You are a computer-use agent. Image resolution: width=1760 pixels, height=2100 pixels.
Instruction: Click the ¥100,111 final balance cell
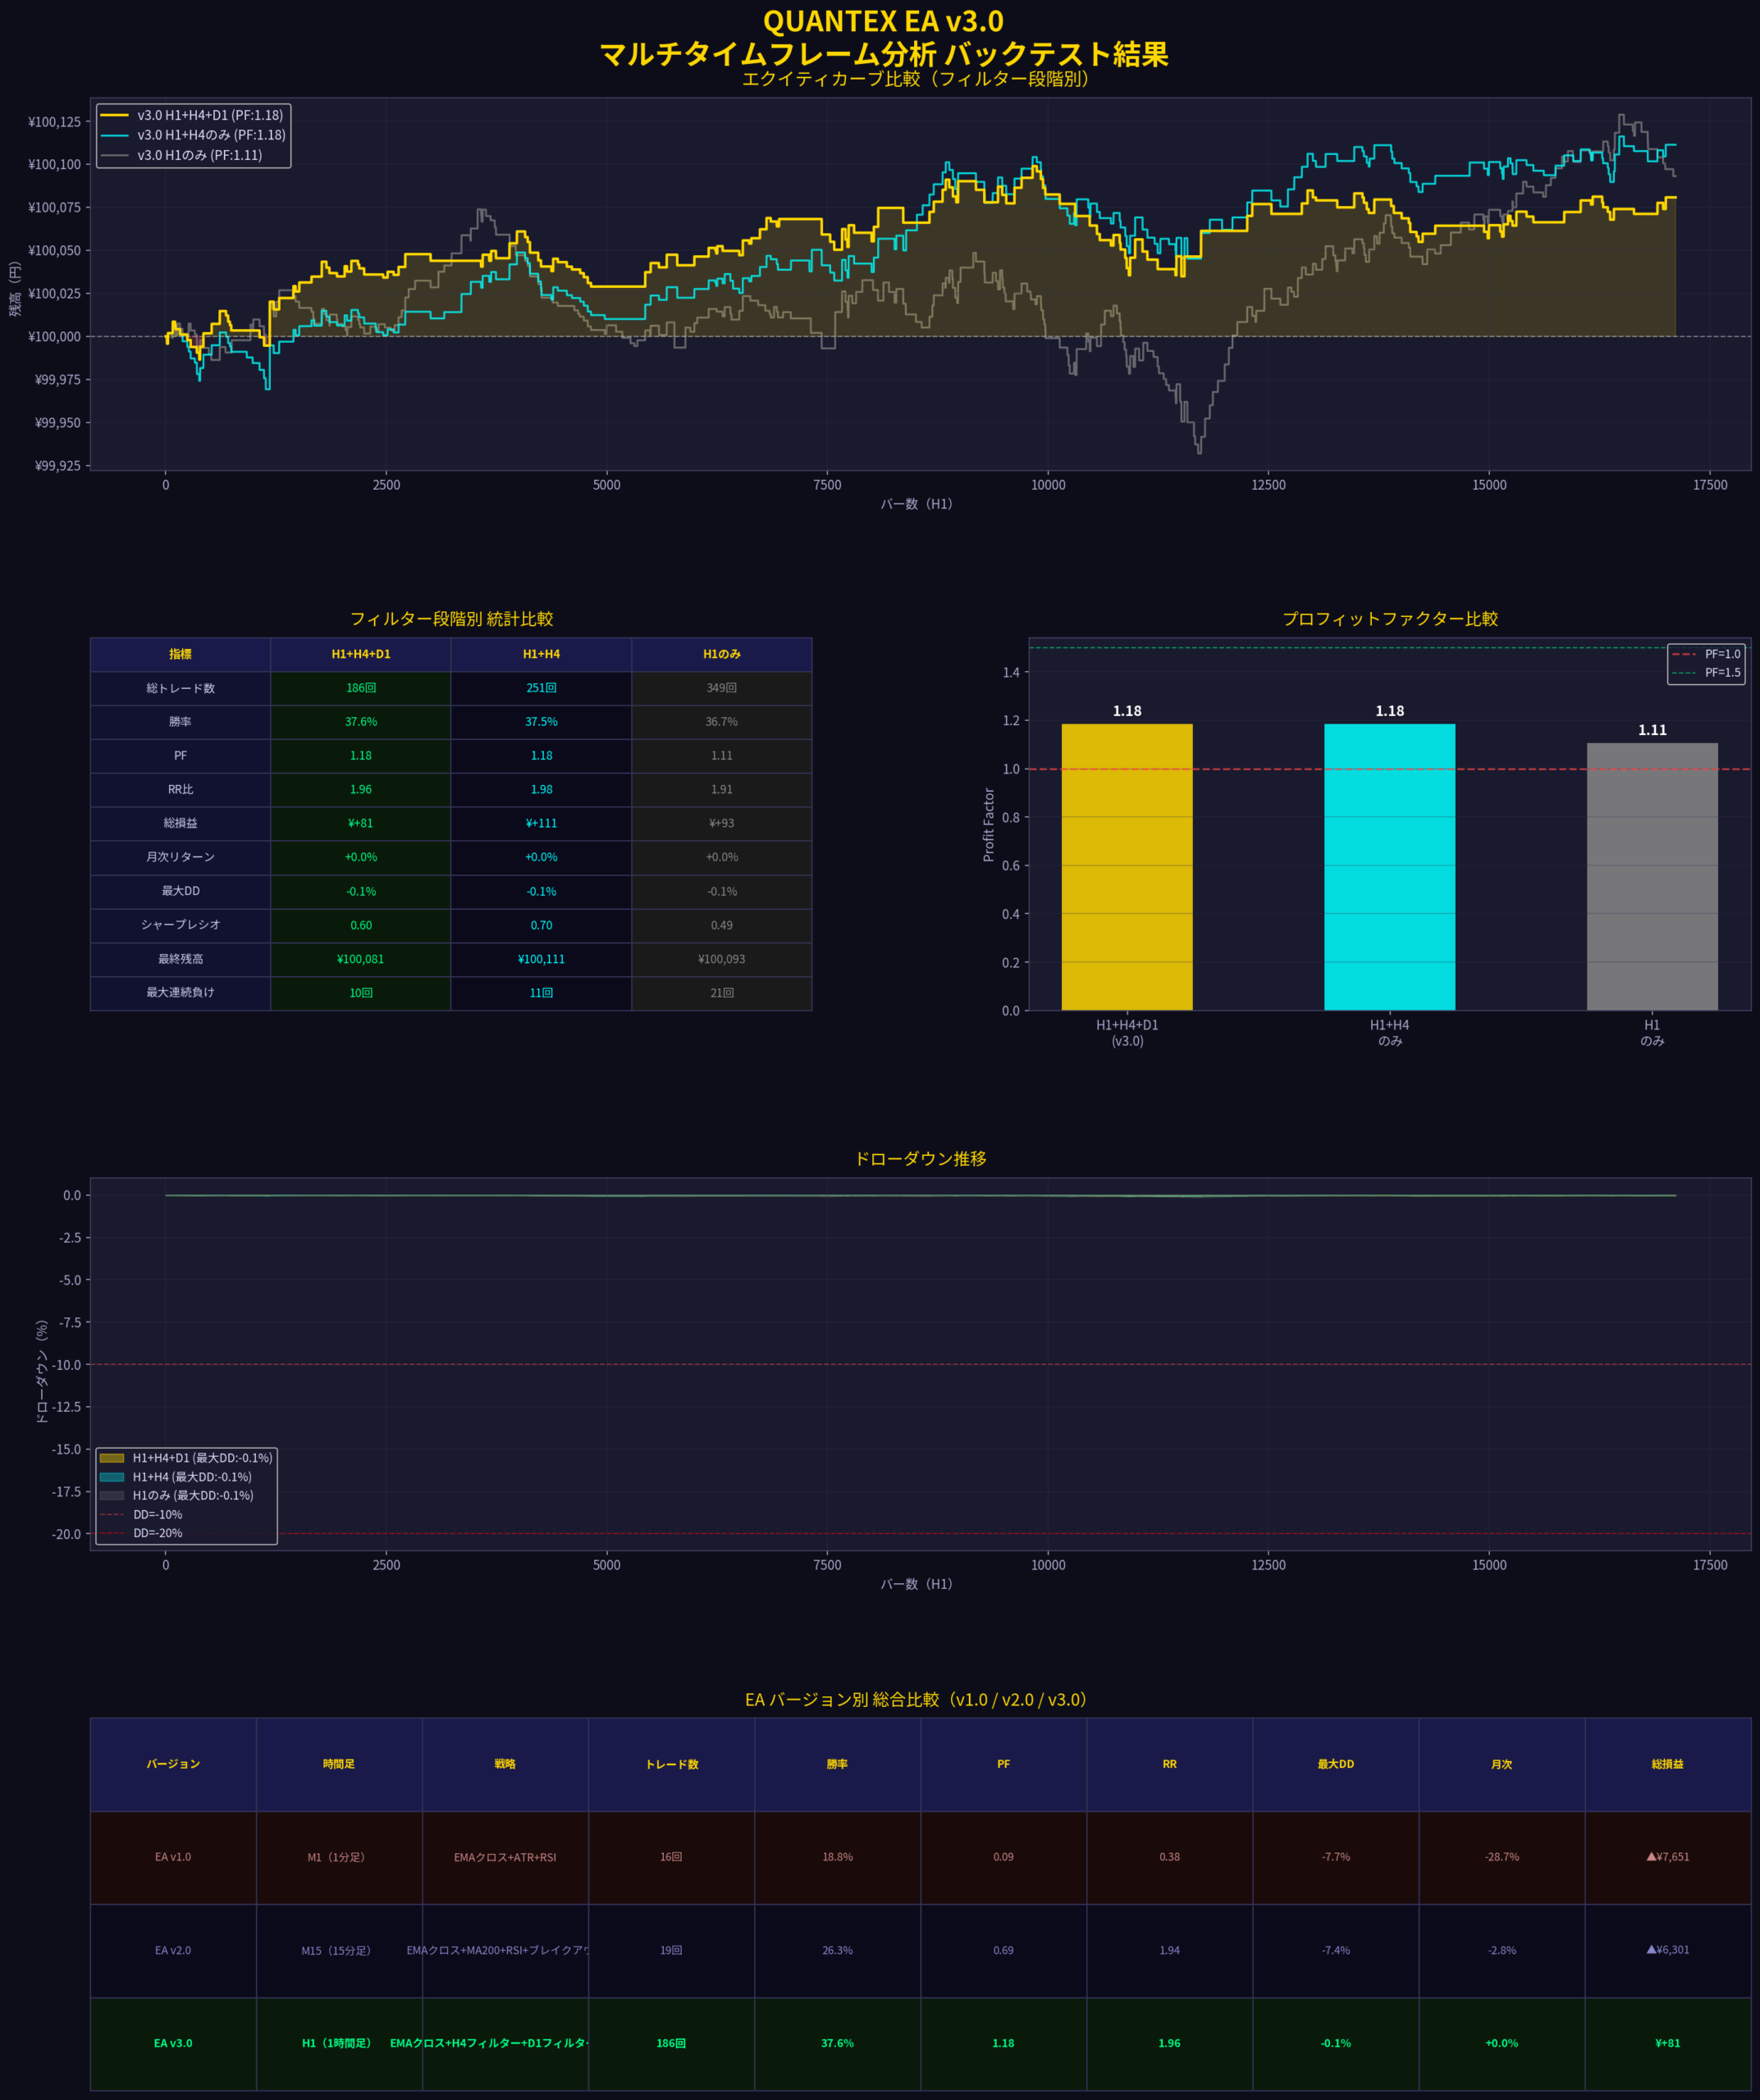(x=541, y=959)
